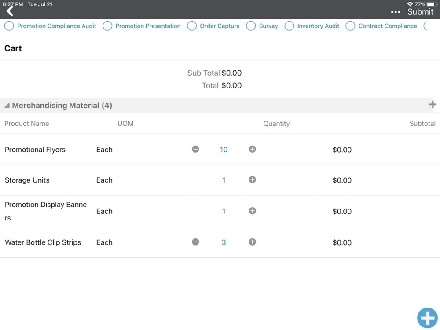Decrease quantity of Promotional Flyers

(196, 149)
